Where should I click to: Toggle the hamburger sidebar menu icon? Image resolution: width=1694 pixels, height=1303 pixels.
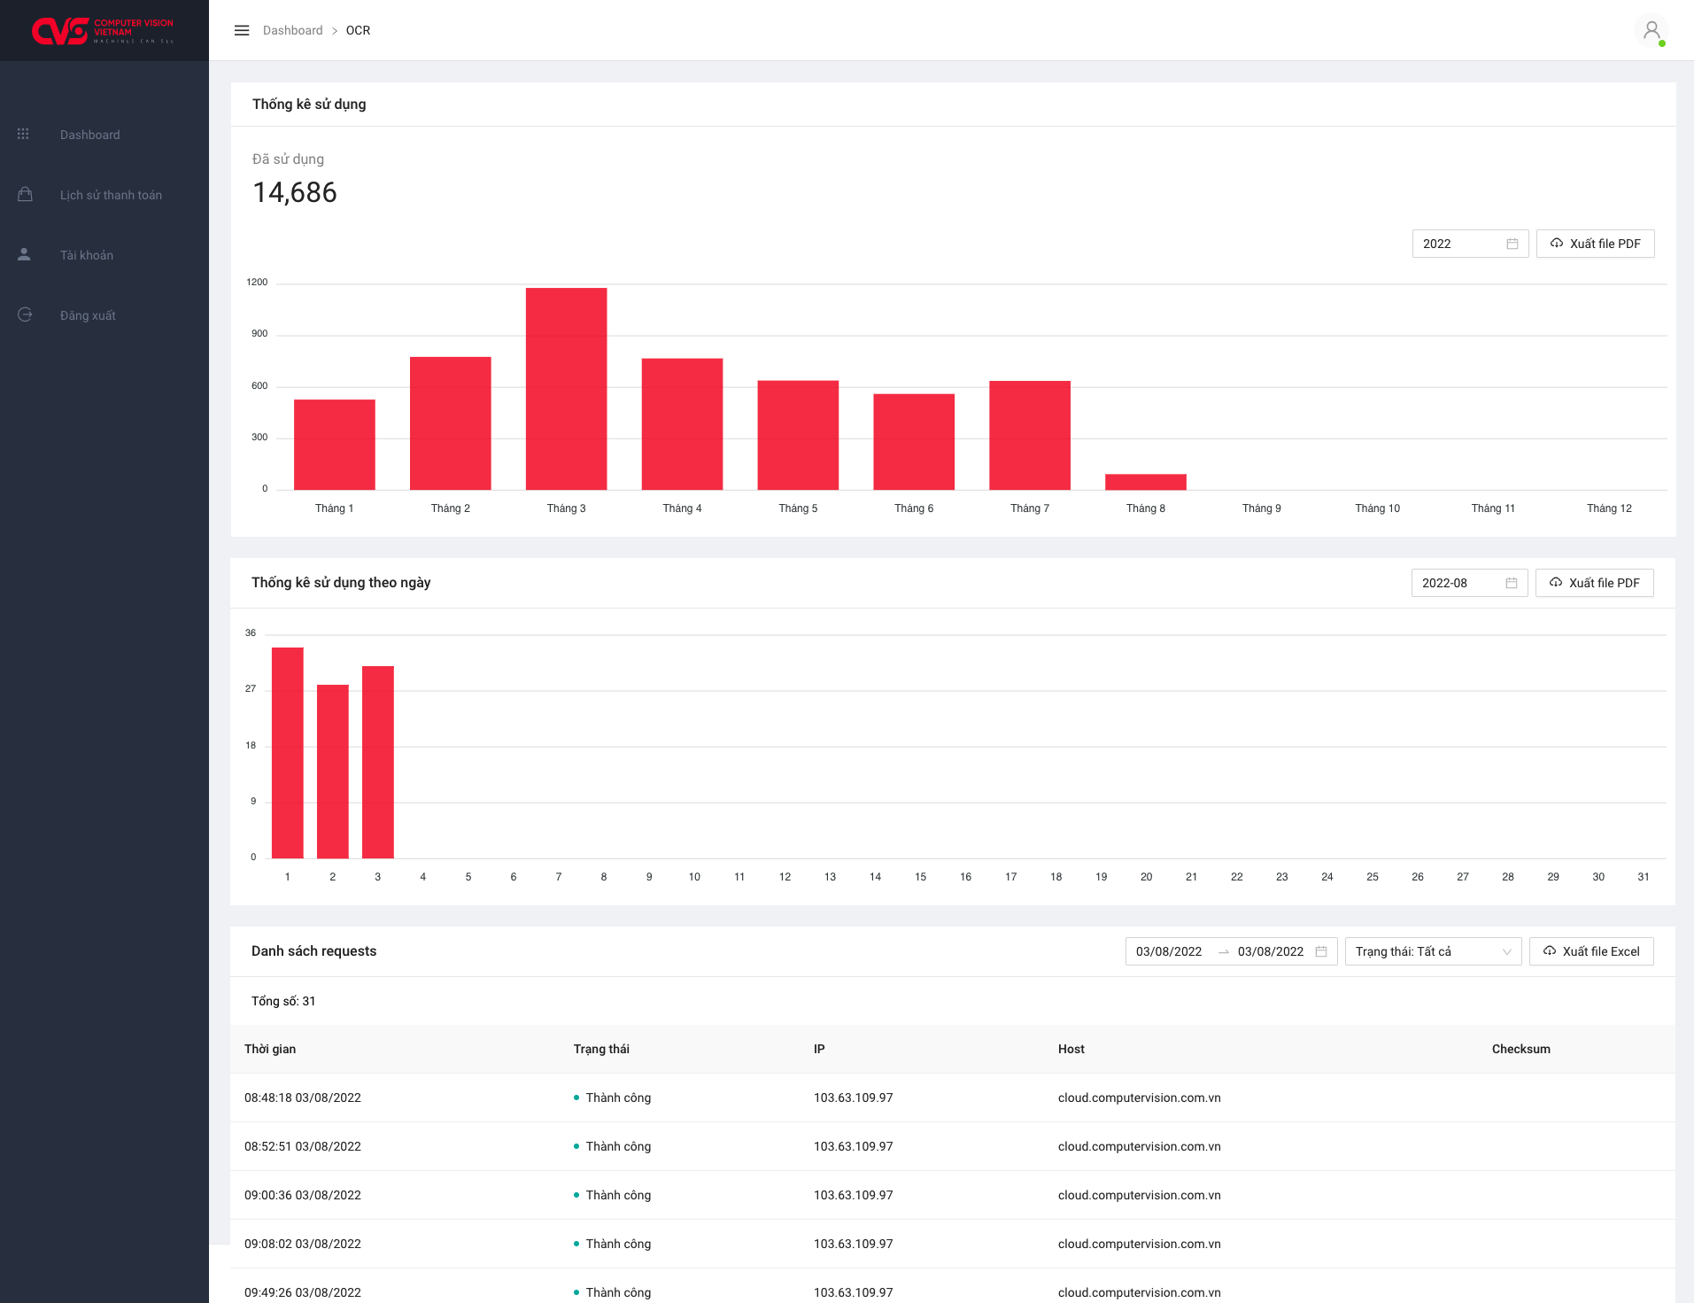pos(242,30)
